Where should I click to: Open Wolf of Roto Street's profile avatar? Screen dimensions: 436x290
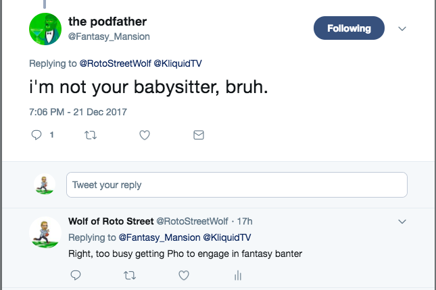tap(45, 234)
